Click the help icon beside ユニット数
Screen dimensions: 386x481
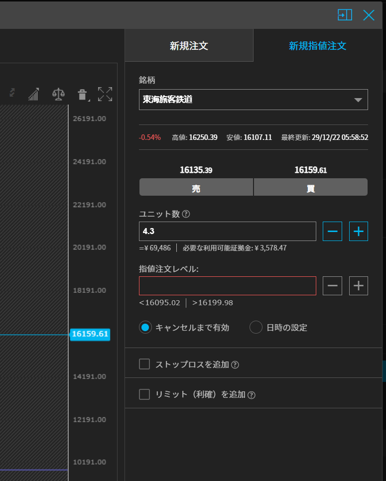click(x=186, y=214)
